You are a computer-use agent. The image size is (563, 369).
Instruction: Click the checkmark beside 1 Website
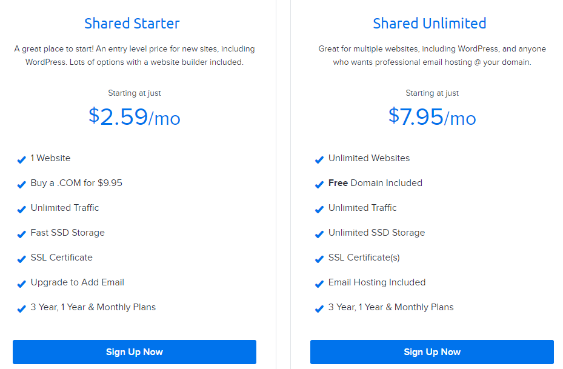pyautogui.click(x=22, y=159)
